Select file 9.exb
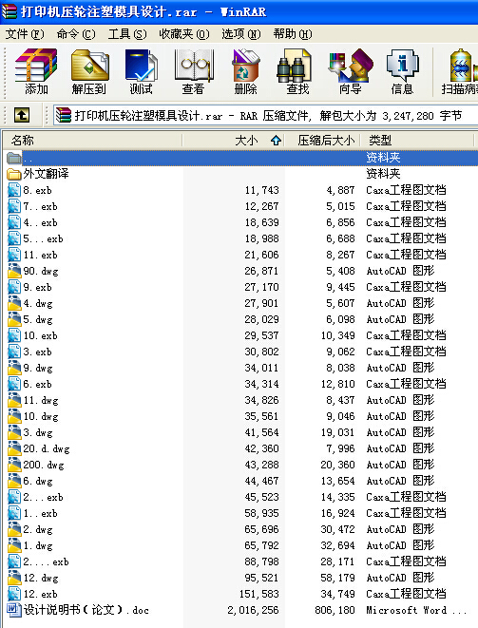478x628 pixels. coord(37,287)
